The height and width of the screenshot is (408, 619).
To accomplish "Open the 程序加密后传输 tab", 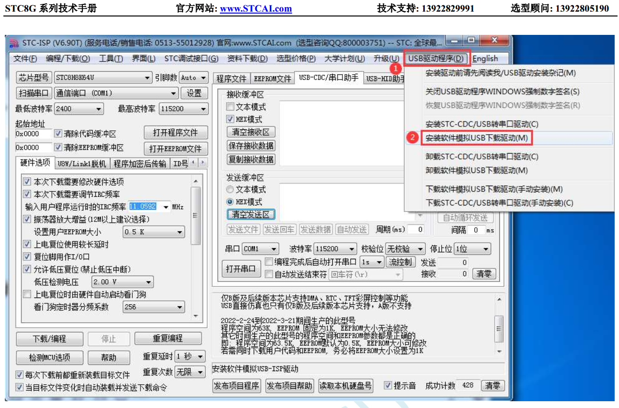I will pyautogui.click(x=140, y=164).
